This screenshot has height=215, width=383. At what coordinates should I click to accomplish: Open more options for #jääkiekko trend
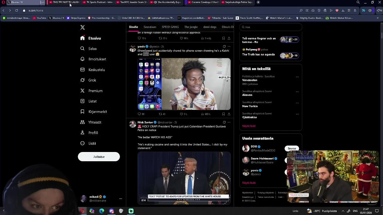click(297, 114)
